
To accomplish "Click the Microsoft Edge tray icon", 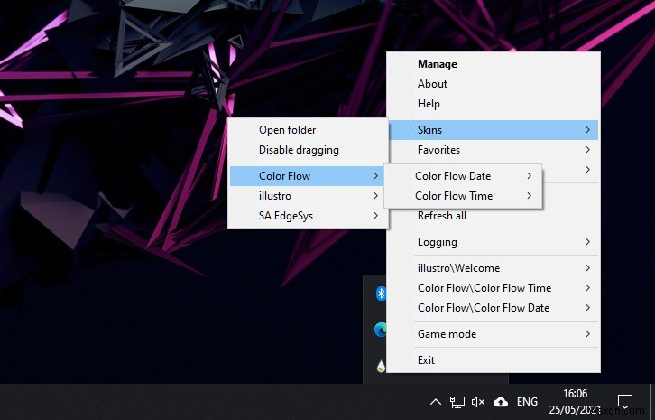I will (x=381, y=330).
